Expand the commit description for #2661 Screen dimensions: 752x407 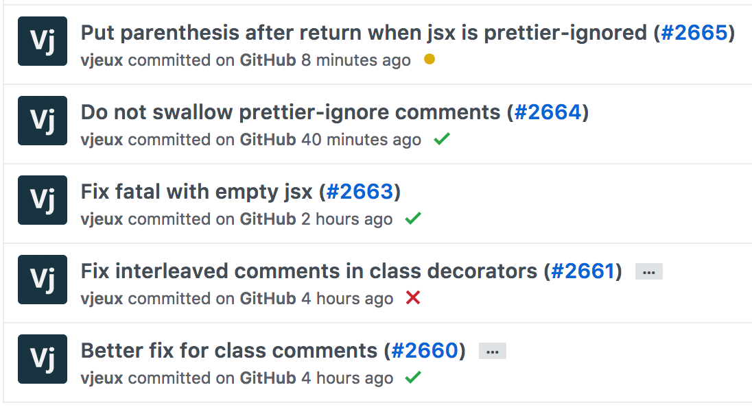pyautogui.click(x=648, y=271)
